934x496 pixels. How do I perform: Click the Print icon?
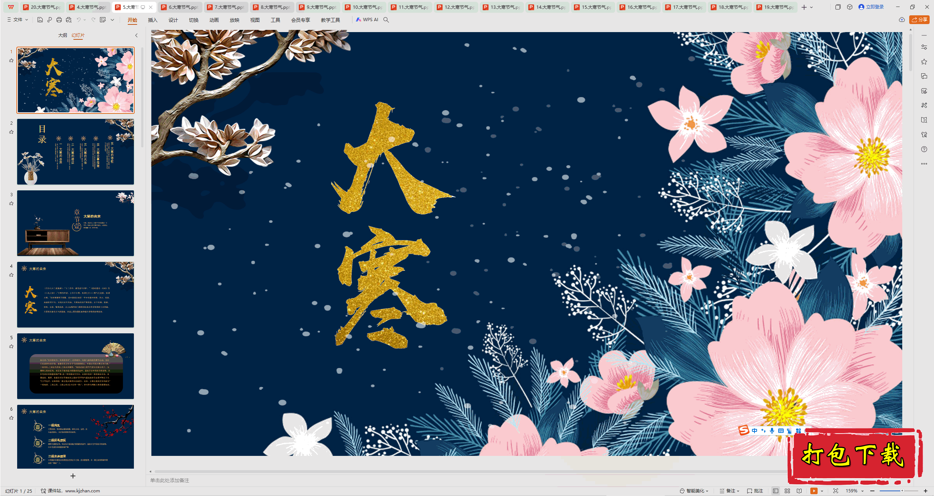[59, 20]
